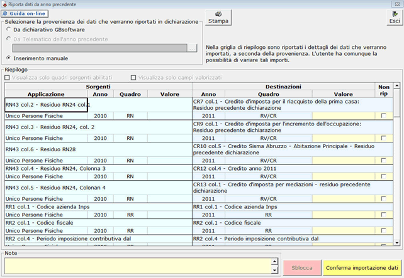Screen dimensions: 404x278
Task: Close the Riporta dati da anno precedente window
Action: (x=397, y=4)
